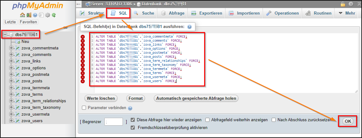This screenshot has height=138, width=362.
Task: Open help icon beside Parameter verbinden
Action: tap(130, 108)
